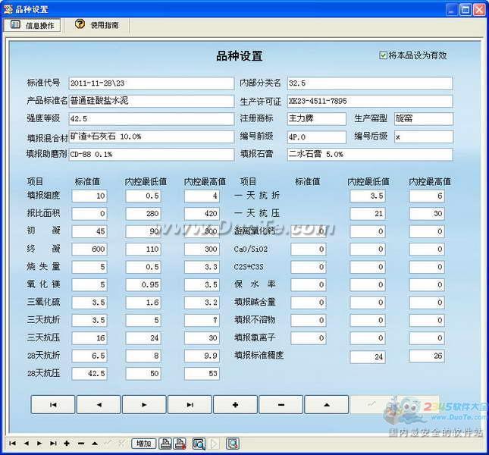The height and width of the screenshot is (455, 489).
Task: Go to first record using large navigation button
Action: click(x=52, y=405)
